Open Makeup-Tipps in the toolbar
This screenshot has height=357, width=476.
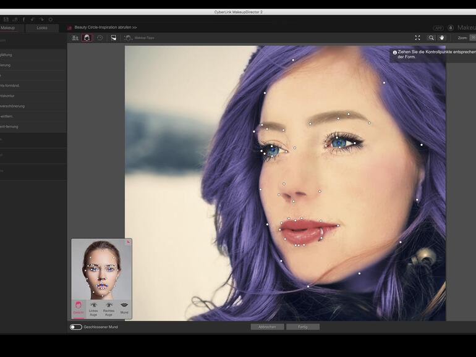139,38
